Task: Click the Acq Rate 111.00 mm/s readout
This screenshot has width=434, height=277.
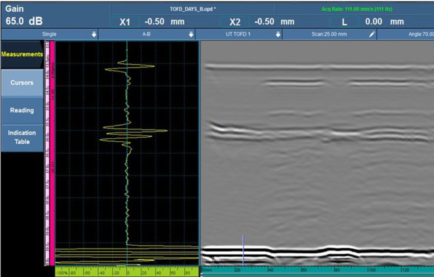Action: 357,9
